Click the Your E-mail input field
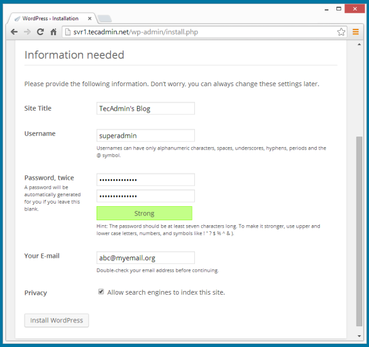This screenshot has width=369, height=347. point(145,258)
